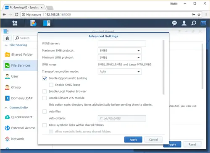
Task: Open the Maximum SMB protocol dropdown
Action: coord(120,51)
